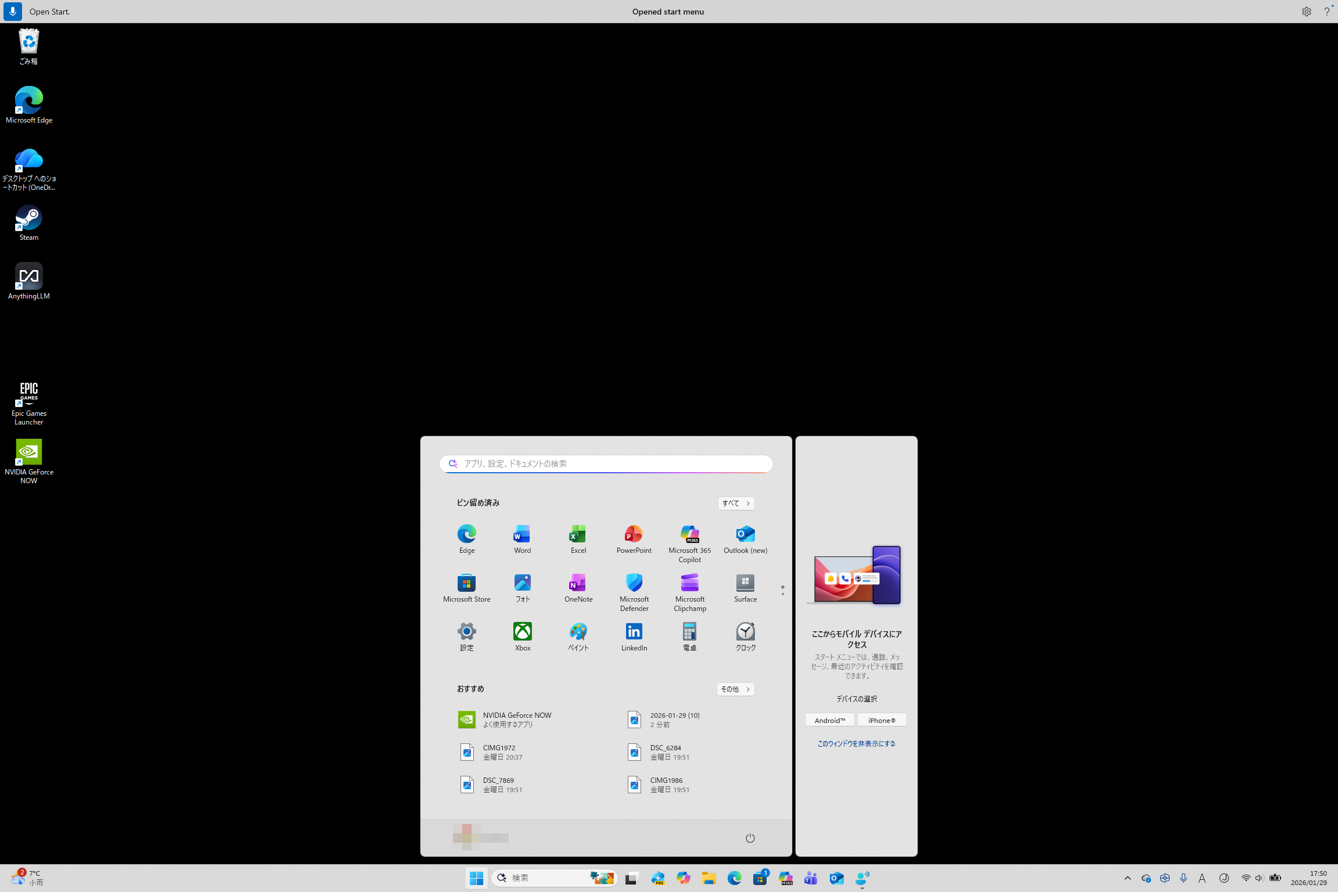Select Android™ device option

pos(829,720)
